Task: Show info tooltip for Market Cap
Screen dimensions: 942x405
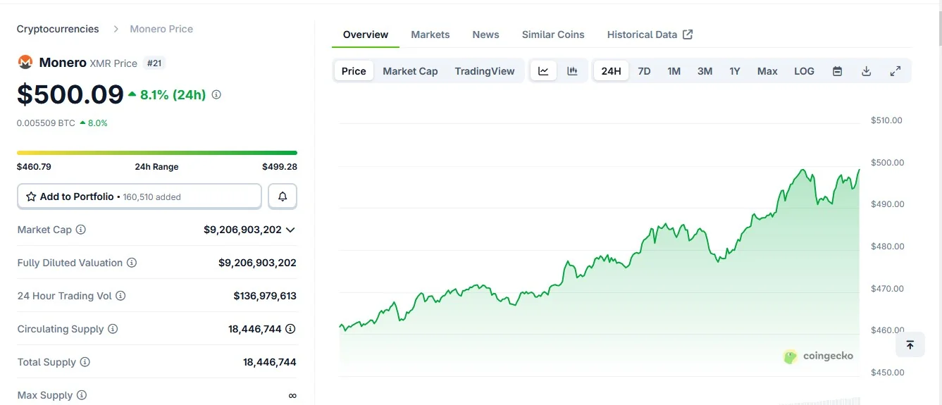Action: point(81,230)
